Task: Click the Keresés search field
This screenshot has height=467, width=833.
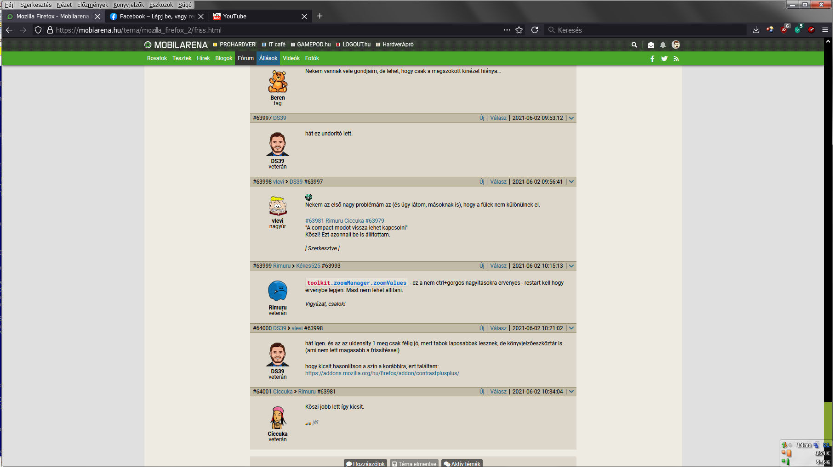Action: click(x=646, y=30)
